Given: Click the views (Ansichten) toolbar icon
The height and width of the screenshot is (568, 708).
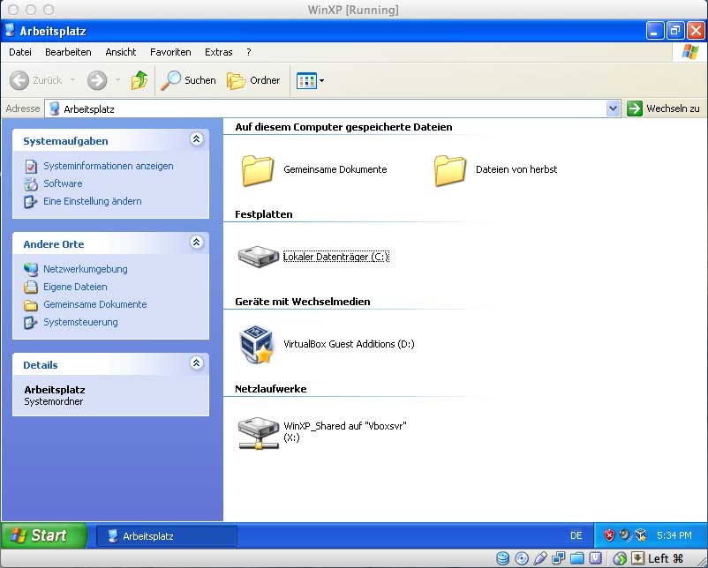Looking at the screenshot, I should (306, 81).
